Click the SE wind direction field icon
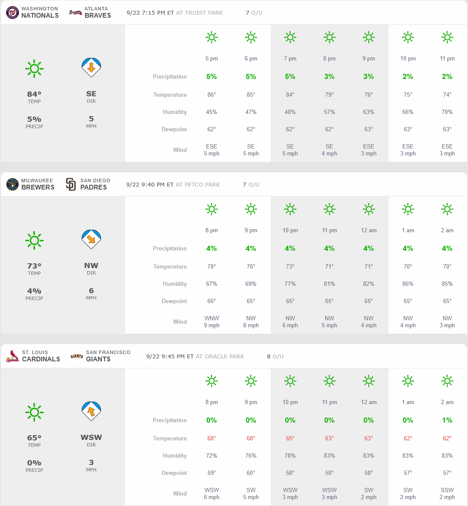 tap(91, 68)
